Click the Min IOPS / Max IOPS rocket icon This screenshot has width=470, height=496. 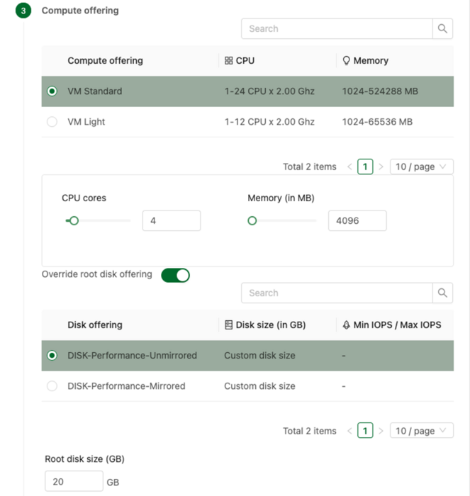pos(346,325)
